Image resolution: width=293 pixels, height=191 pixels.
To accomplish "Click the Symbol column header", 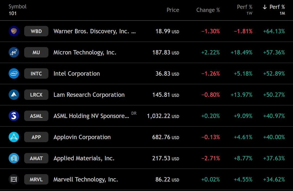I will coord(17,7).
